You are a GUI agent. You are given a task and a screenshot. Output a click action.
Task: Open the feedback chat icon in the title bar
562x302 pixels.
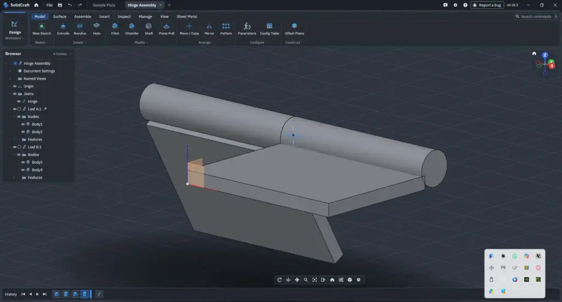pos(445,5)
